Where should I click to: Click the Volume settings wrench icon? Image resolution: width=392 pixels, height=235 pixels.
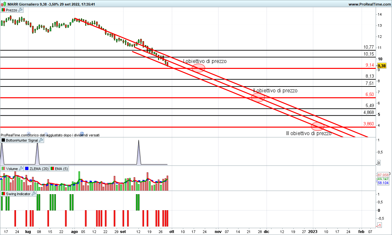[x=21, y=168]
